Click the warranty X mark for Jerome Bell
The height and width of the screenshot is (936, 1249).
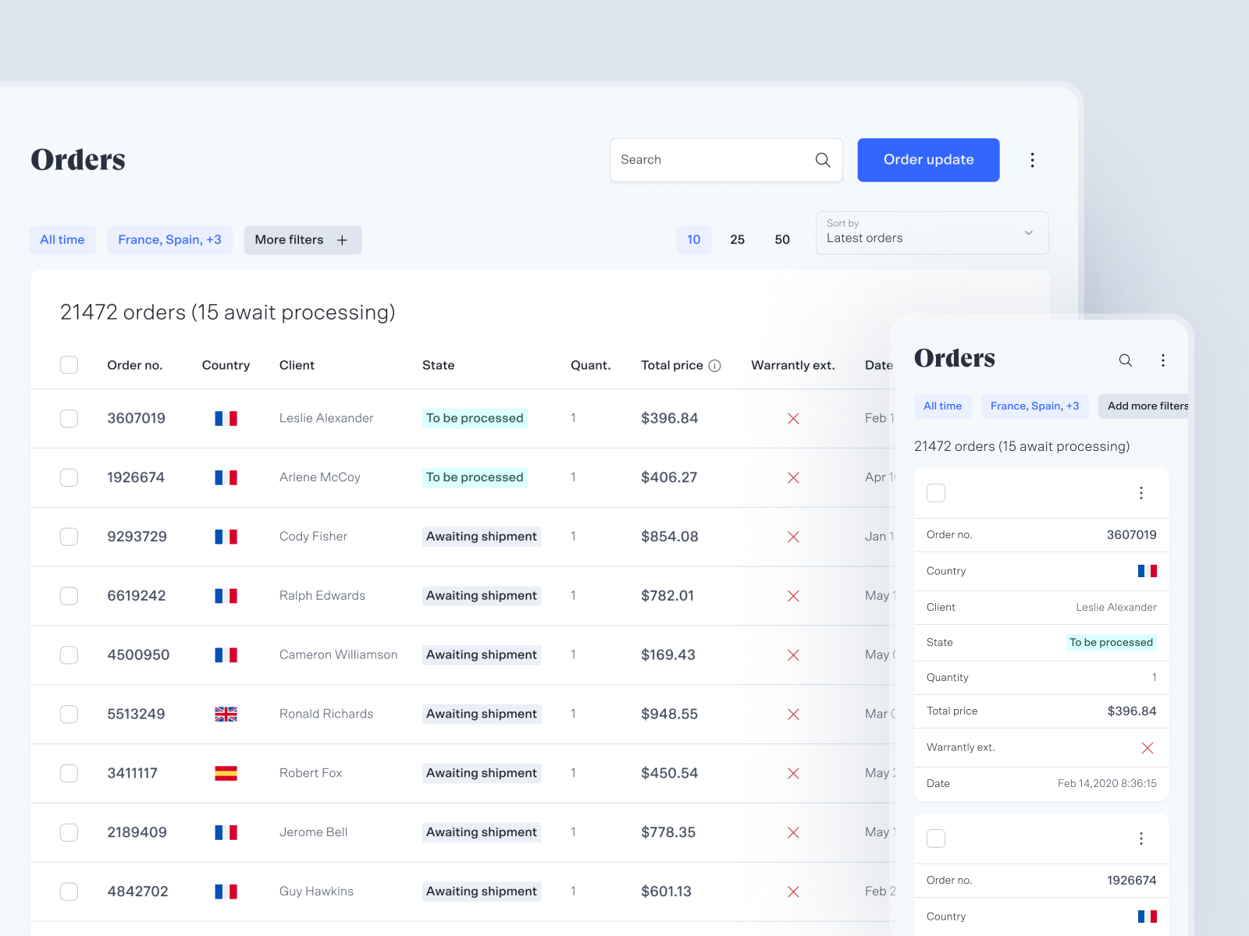[793, 833]
